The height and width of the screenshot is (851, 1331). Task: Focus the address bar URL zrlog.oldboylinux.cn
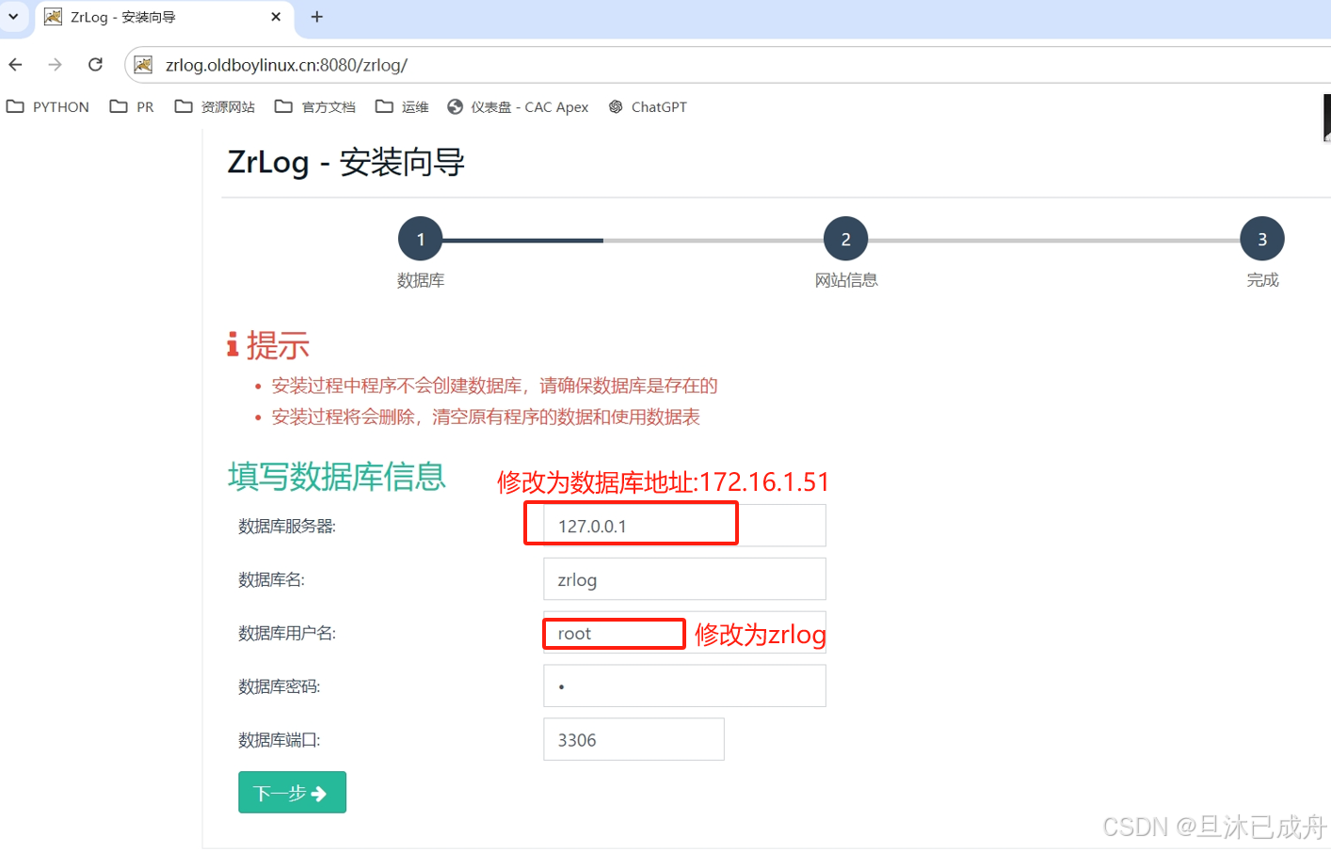286,65
